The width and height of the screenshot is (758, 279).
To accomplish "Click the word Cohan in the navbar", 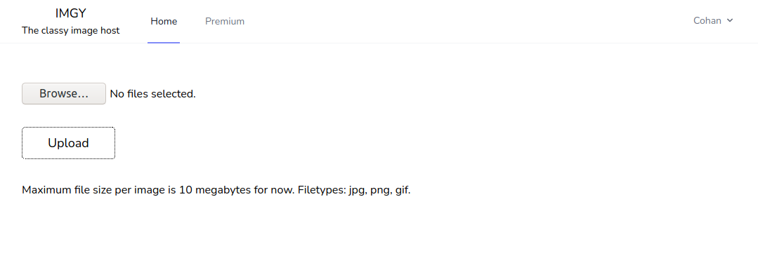I will coord(707,20).
